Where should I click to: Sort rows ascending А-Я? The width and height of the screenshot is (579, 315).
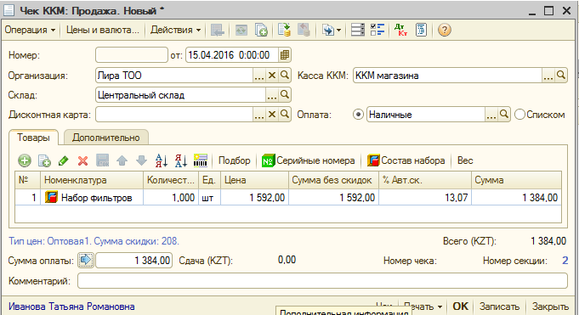tap(162, 160)
